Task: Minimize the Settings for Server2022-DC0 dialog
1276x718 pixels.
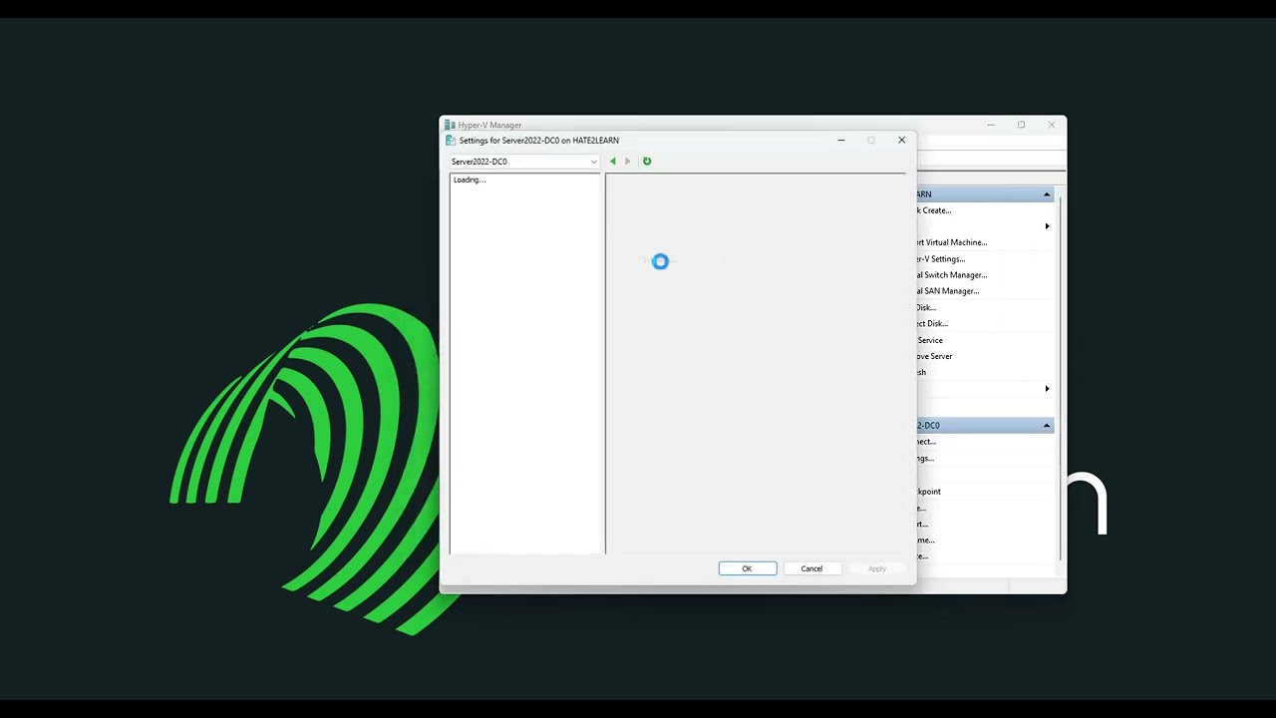Action: (841, 141)
